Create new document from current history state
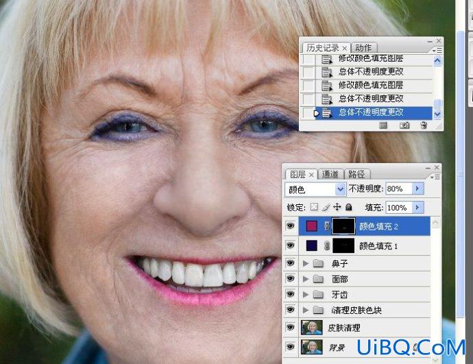This screenshot has width=473, height=364. click(383, 125)
